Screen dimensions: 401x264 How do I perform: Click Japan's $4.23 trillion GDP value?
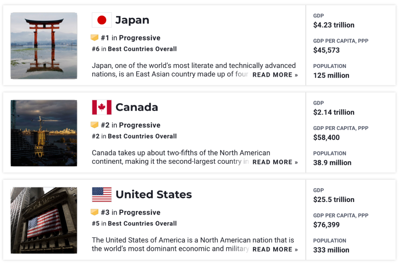334,25
